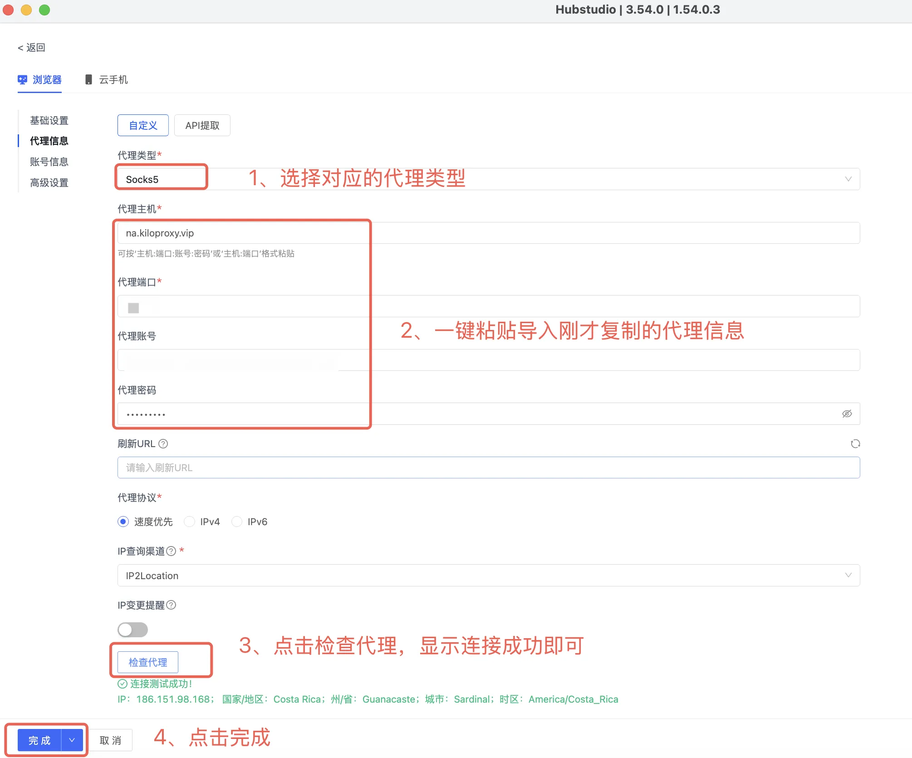This screenshot has width=912, height=758.
Task: Click the cloud phone icon
Action: pos(88,80)
